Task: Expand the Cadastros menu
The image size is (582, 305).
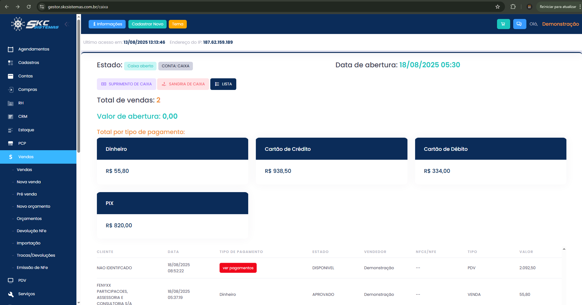Action: tap(29, 63)
